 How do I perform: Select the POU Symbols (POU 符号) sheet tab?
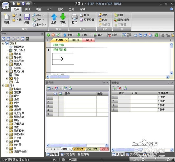[x=92, y=149]
